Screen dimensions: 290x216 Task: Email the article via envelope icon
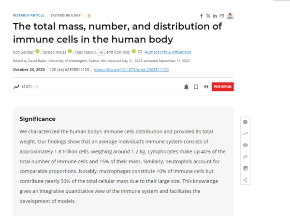pos(221,15)
